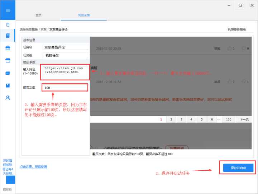Click the thumbs-up icon on the 2018-12-06 review
Image resolution: width=258 pixels, height=194 pixels.
click(229, 82)
